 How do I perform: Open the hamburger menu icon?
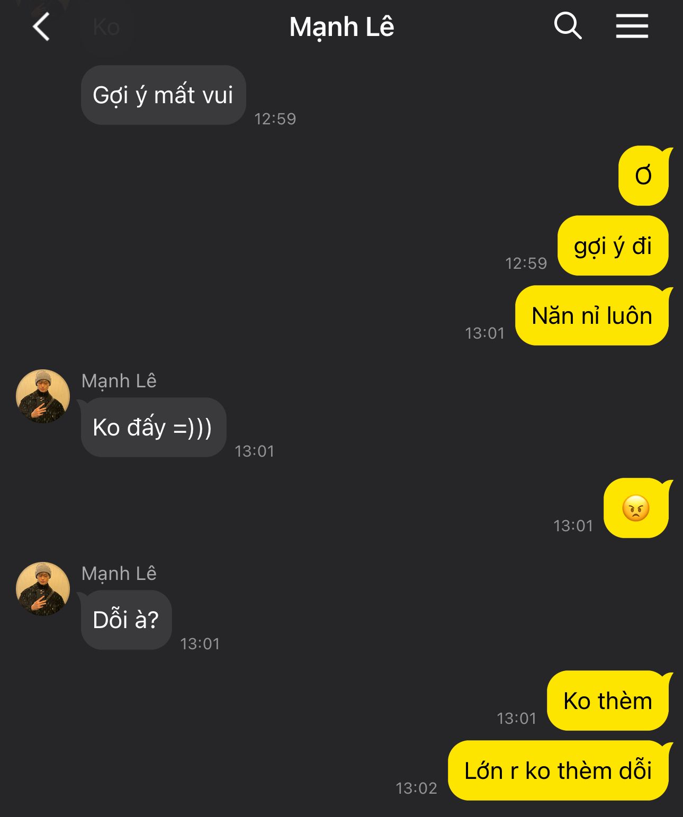pyautogui.click(x=632, y=26)
